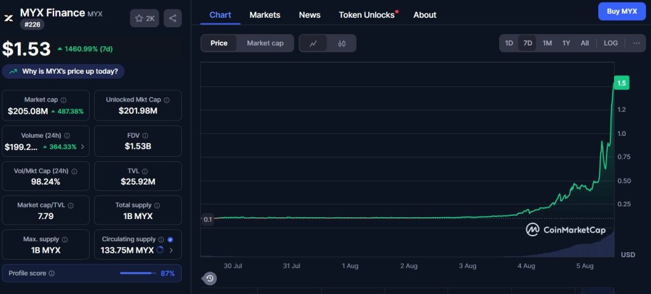Set chart range to 1M

[x=547, y=43]
